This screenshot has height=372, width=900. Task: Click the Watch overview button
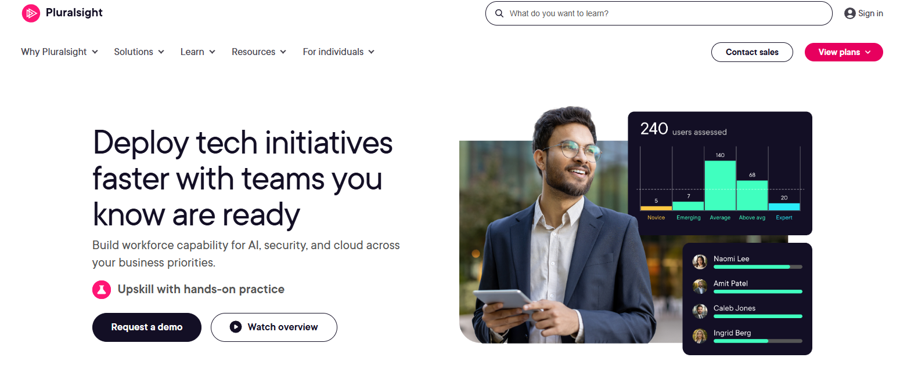pyautogui.click(x=273, y=327)
